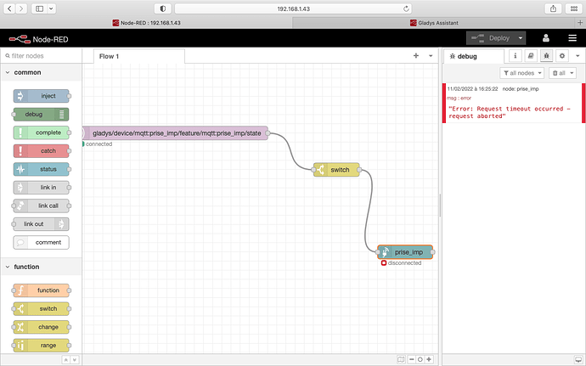Open the info sidebar tab icon

point(515,56)
